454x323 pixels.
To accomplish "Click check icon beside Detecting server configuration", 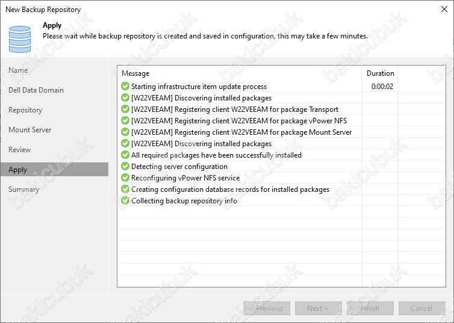I will click(125, 166).
